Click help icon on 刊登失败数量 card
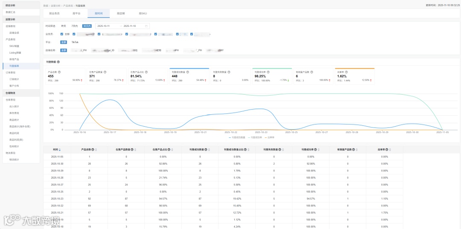This screenshot has height=229, width=461. point(229,72)
